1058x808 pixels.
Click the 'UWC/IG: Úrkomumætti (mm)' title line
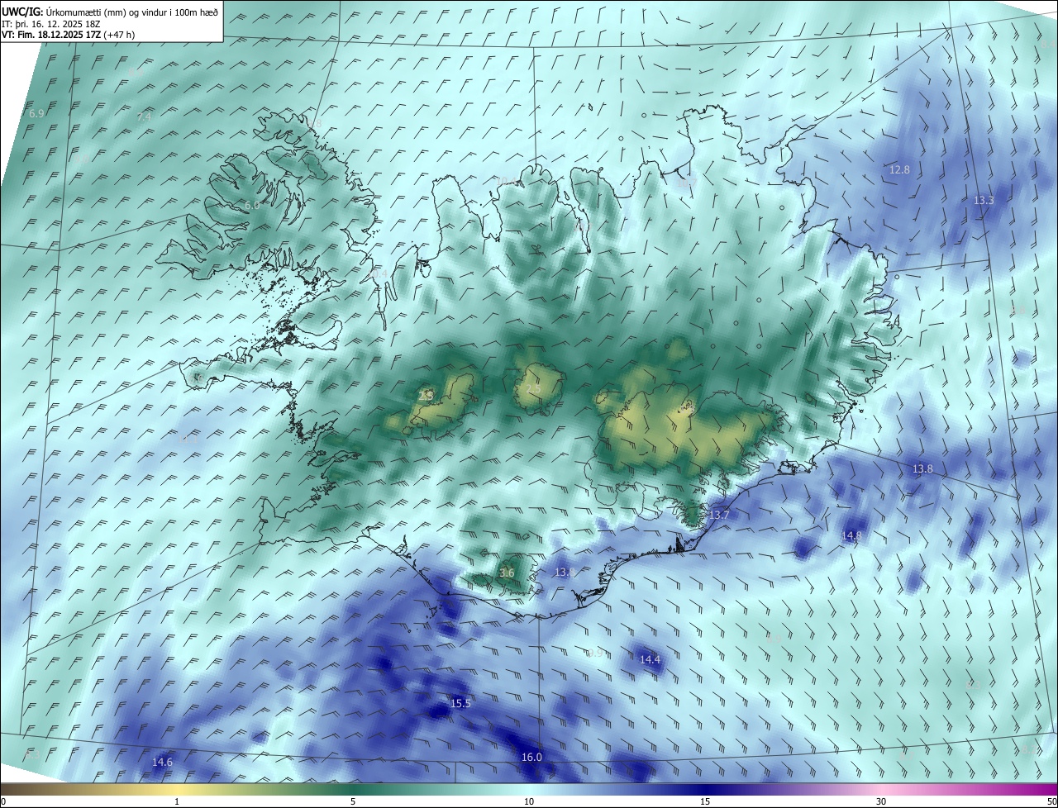tap(110, 12)
